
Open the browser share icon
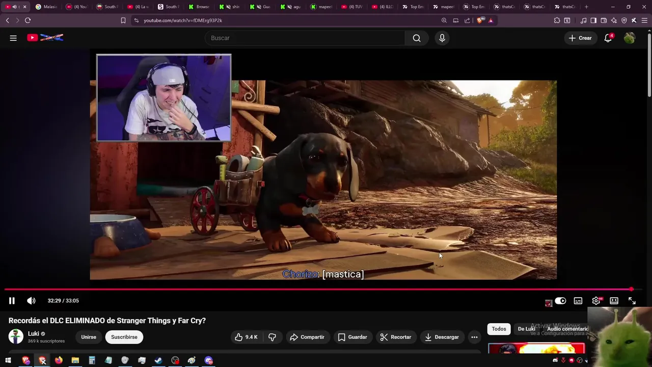[x=467, y=20]
